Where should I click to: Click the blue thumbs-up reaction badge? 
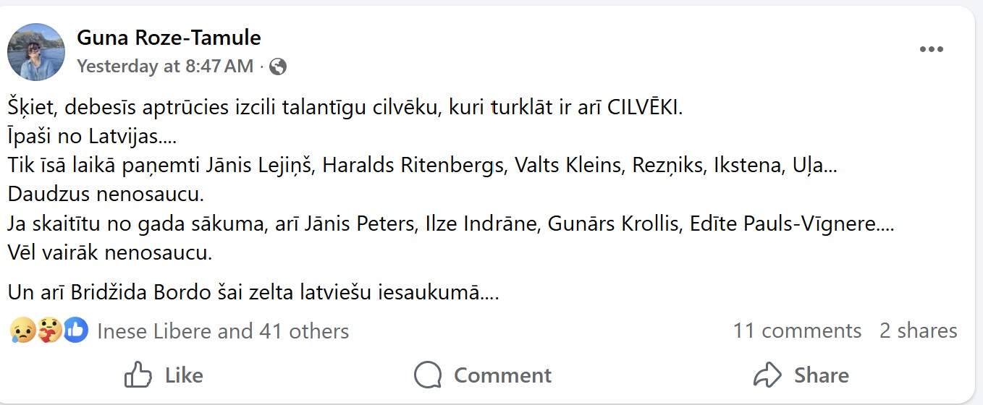click(x=75, y=331)
